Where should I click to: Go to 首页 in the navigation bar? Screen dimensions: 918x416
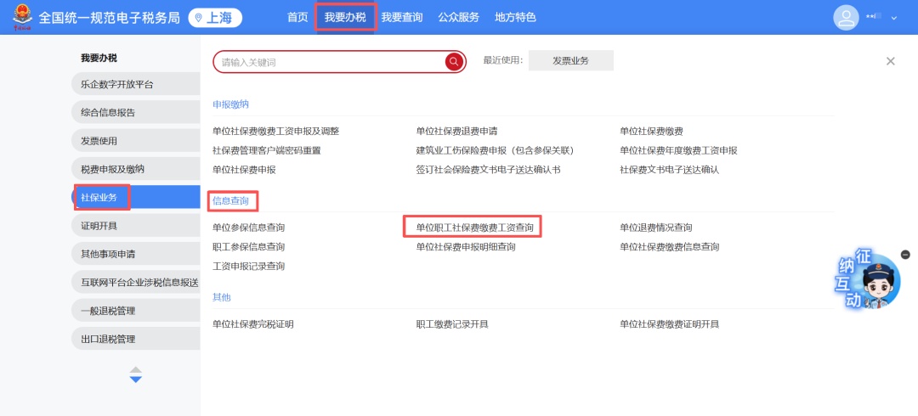297,17
